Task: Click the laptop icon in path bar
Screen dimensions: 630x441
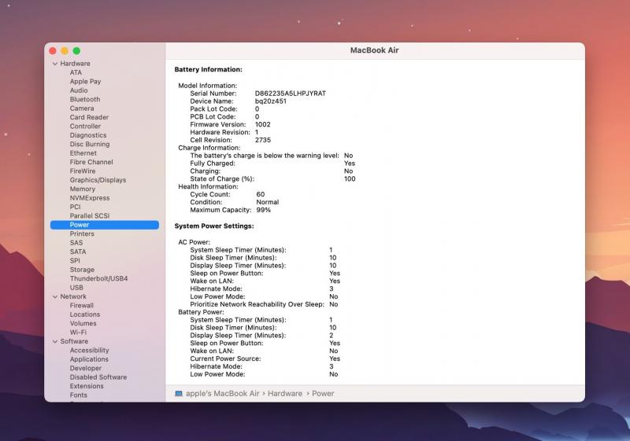Action: pyautogui.click(x=179, y=393)
